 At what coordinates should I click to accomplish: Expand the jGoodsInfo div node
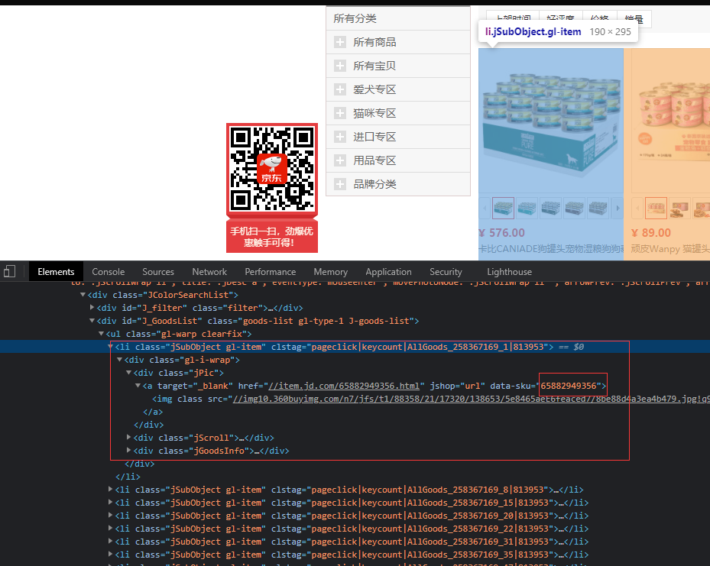click(128, 450)
